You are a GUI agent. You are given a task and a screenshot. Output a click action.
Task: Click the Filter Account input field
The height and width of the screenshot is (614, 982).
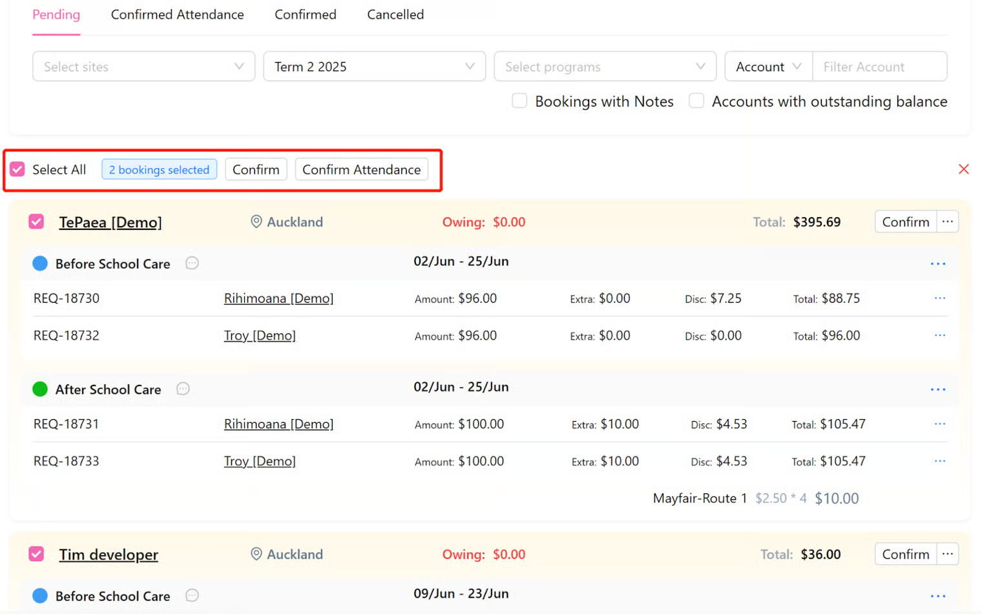click(879, 67)
